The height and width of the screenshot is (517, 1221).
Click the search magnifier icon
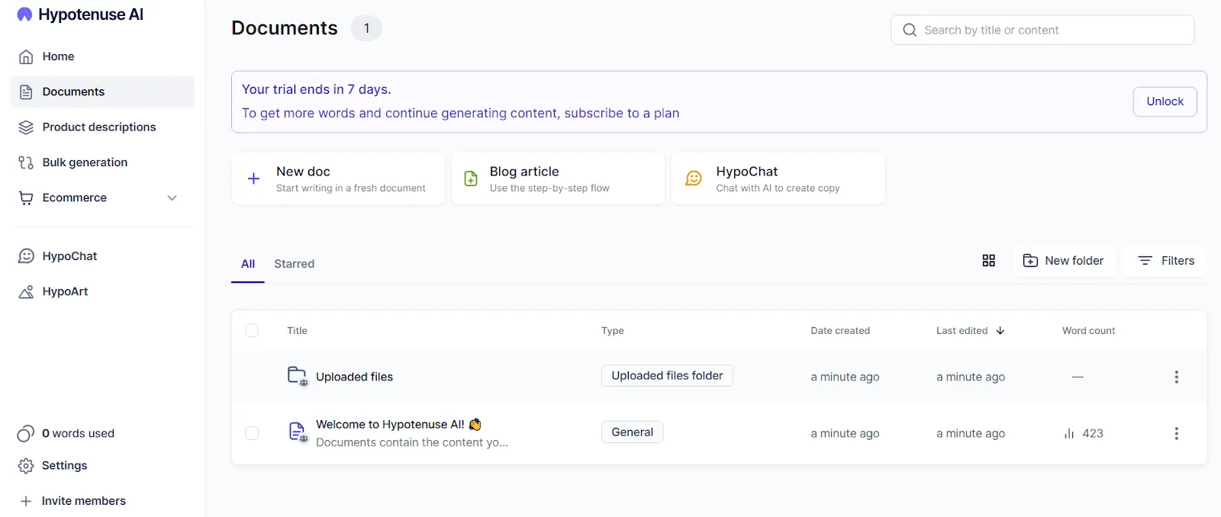tap(910, 30)
